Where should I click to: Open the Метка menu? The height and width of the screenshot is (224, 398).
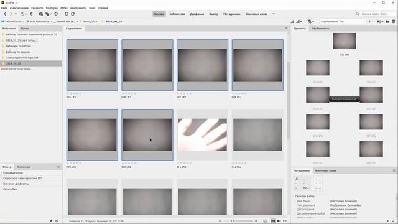(x=64, y=8)
